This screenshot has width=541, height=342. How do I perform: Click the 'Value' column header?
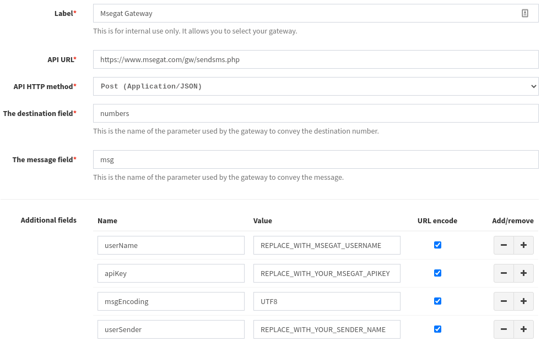263,221
